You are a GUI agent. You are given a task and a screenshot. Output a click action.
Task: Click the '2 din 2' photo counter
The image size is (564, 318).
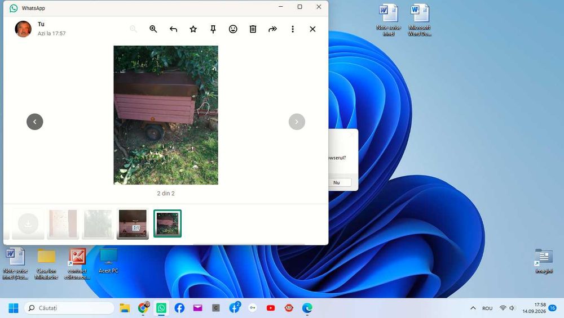(x=166, y=194)
